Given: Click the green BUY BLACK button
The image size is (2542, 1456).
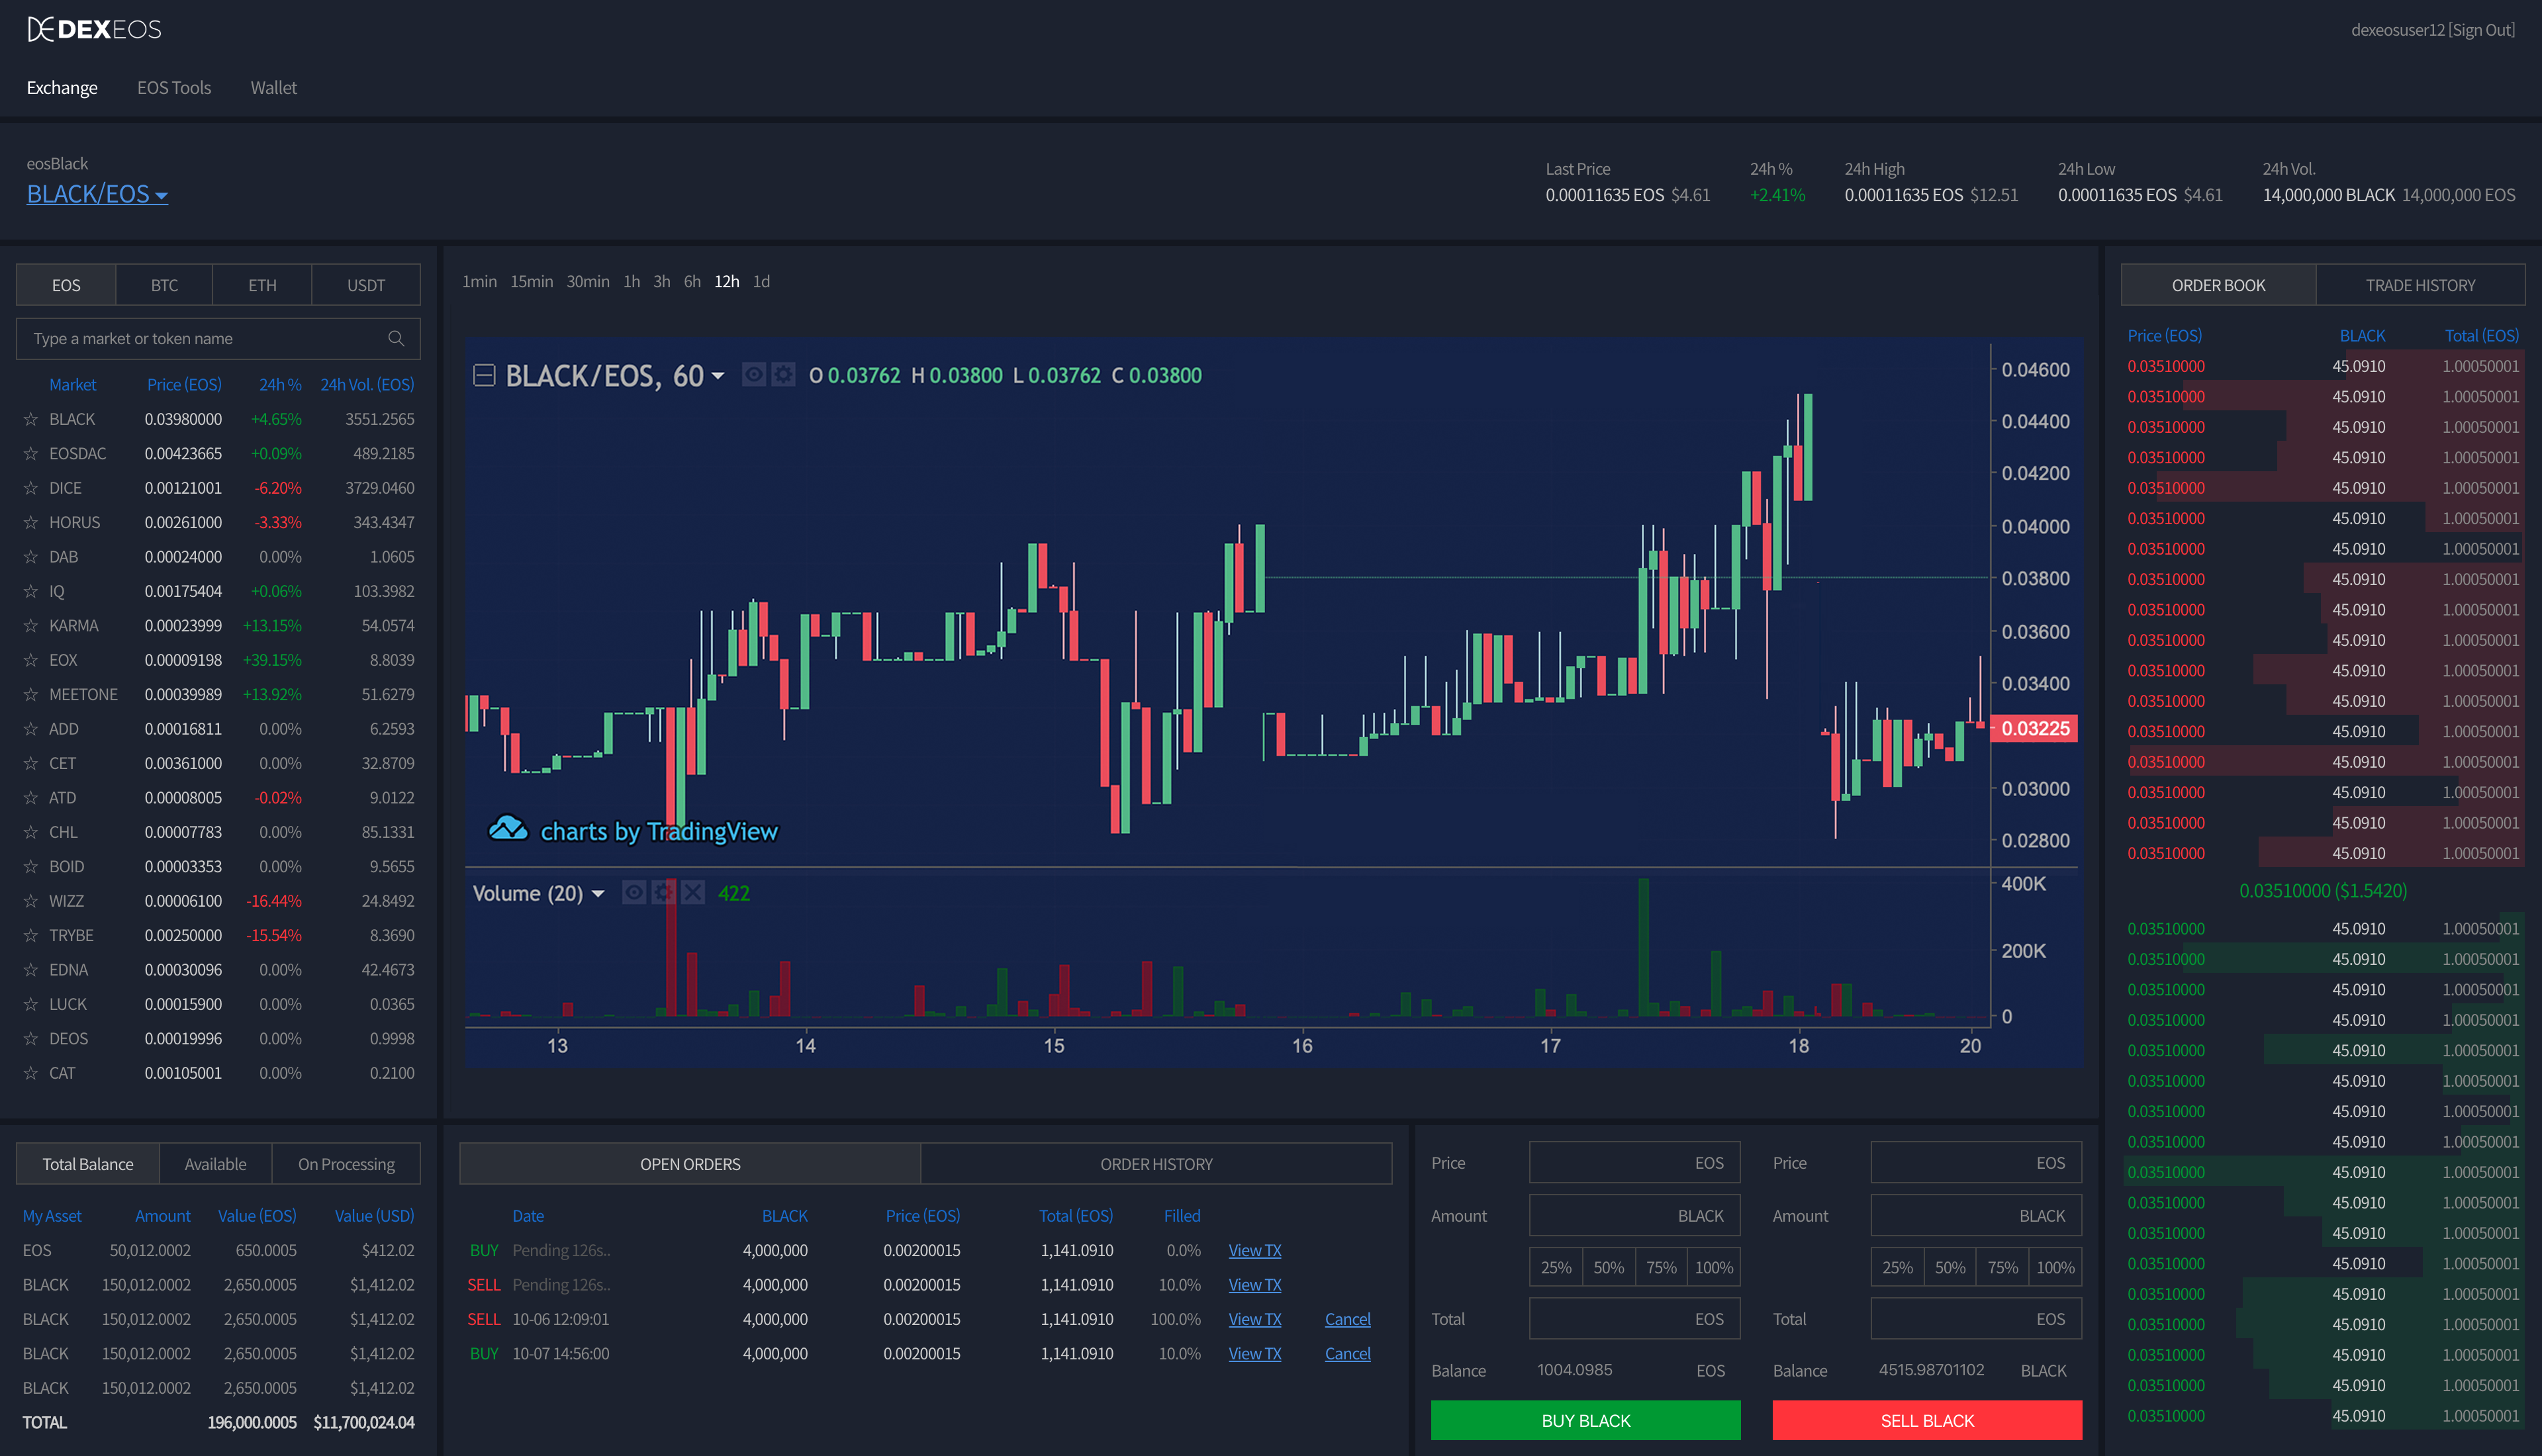Looking at the screenshot, I should [x=1585, y=1420].
